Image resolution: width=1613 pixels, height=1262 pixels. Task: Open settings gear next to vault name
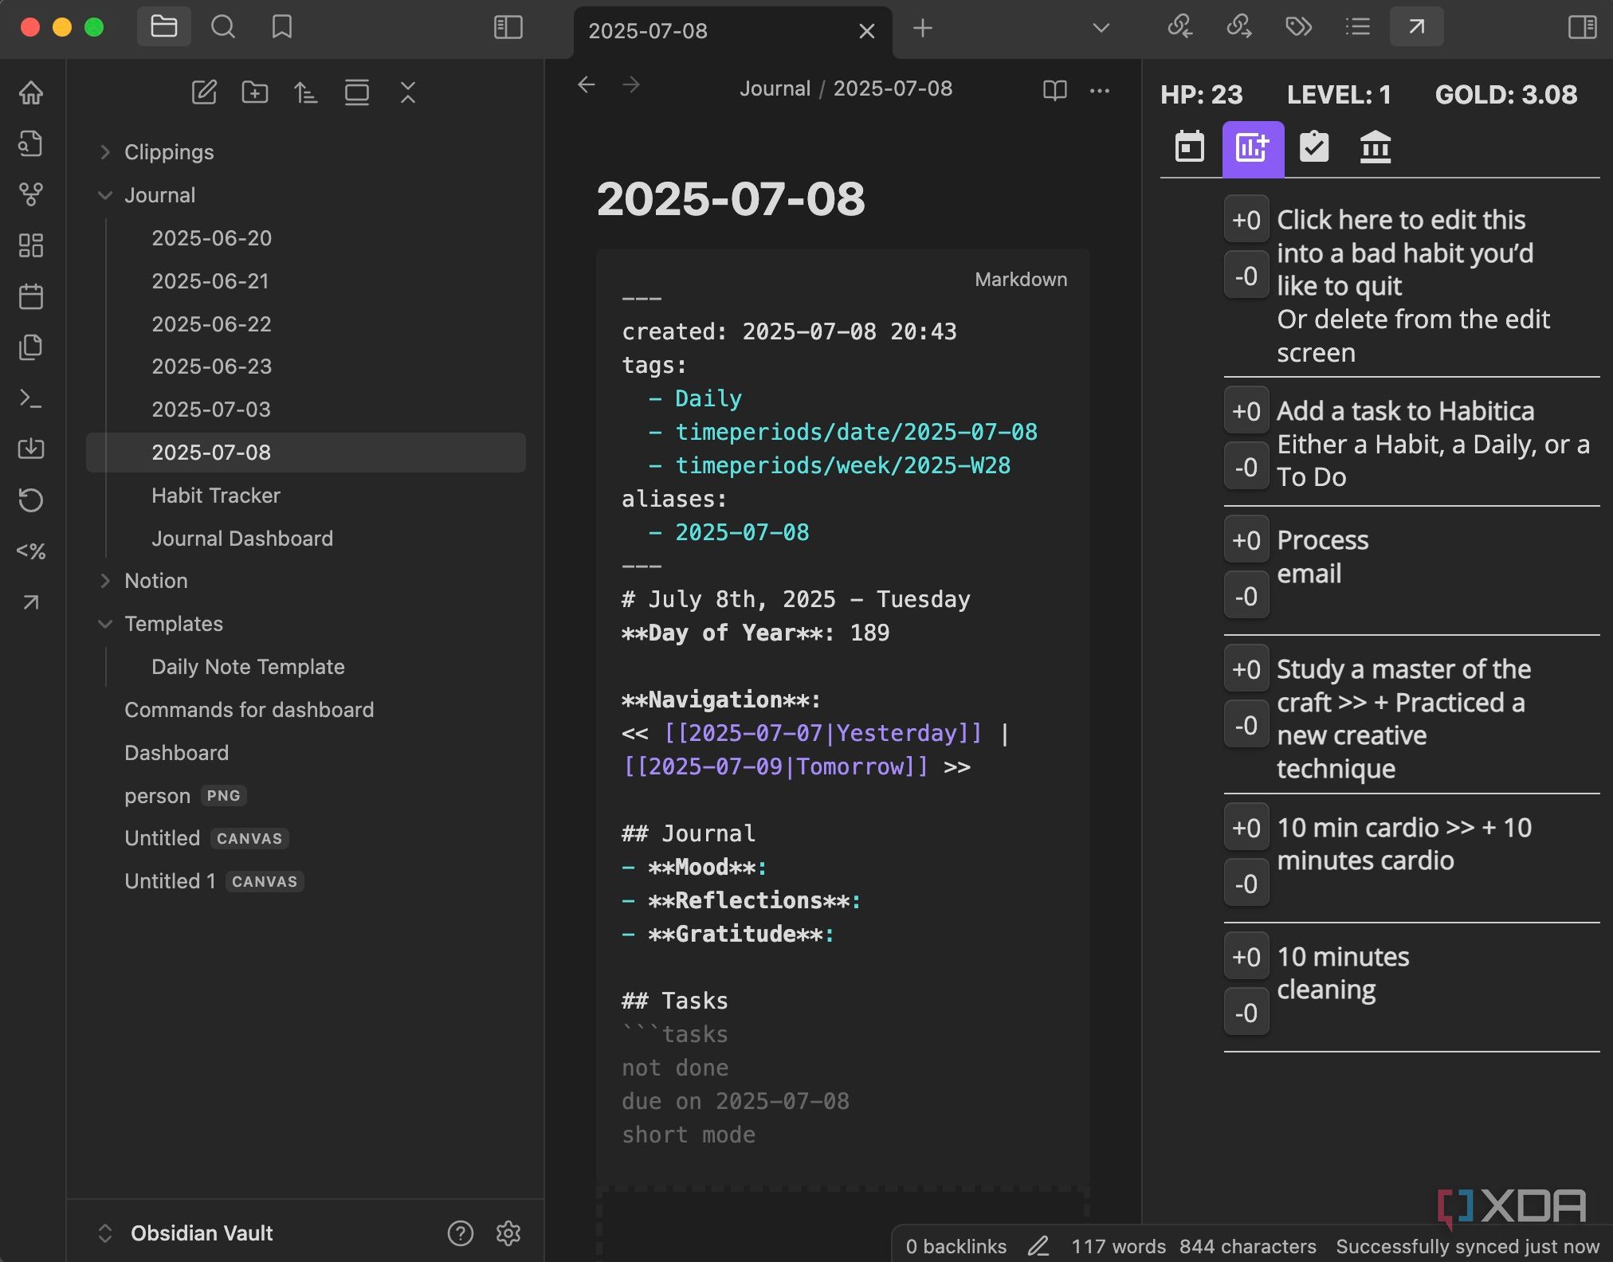click(508, 1233)
